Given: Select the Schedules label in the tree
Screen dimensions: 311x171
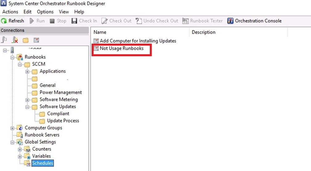Looking at the screenshot, I should coord(43,163).
